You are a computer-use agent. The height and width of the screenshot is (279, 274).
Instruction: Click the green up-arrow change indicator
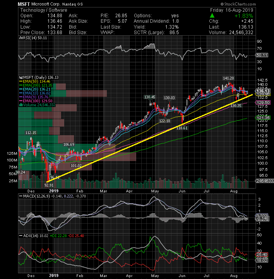coord(212,16)
